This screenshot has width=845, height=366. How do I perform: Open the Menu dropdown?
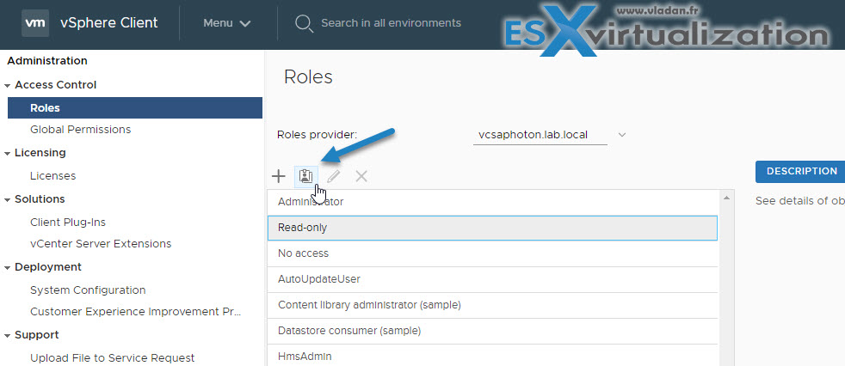pos(227,23)
